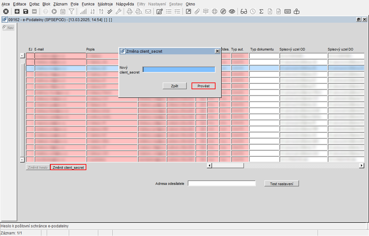This screenshot has width=369, height=236.
Task: Open the Dotaz menu
Action: click(x=34, y=4)
